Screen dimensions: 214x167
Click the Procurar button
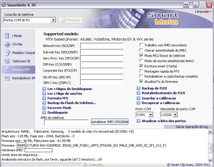point(70,20)
